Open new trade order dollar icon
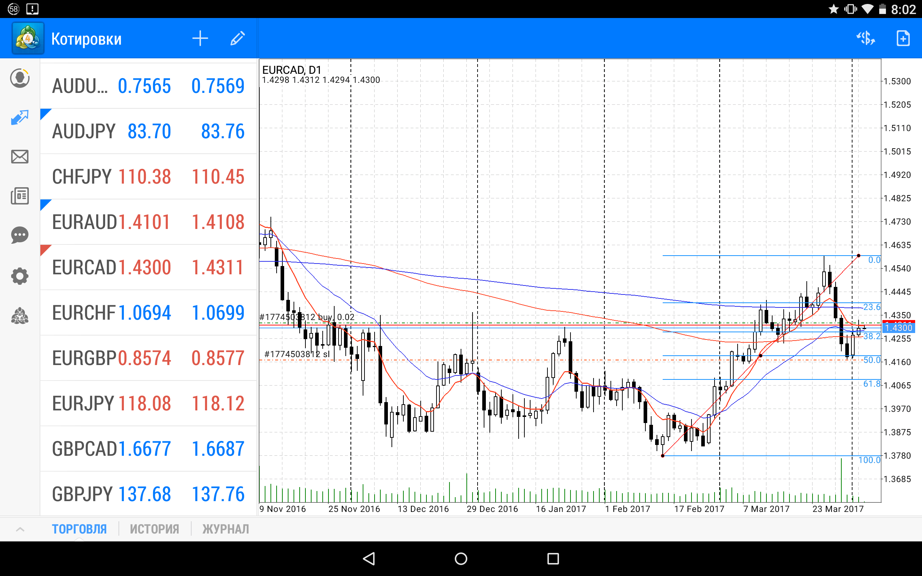The height and width of the screenshot is (576, 922). pos(865,39)
